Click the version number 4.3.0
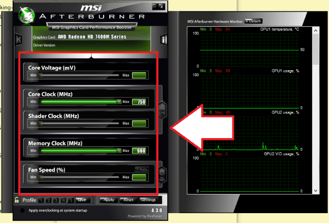The width and height of the screenshot is (329, 223). [156, 210]
